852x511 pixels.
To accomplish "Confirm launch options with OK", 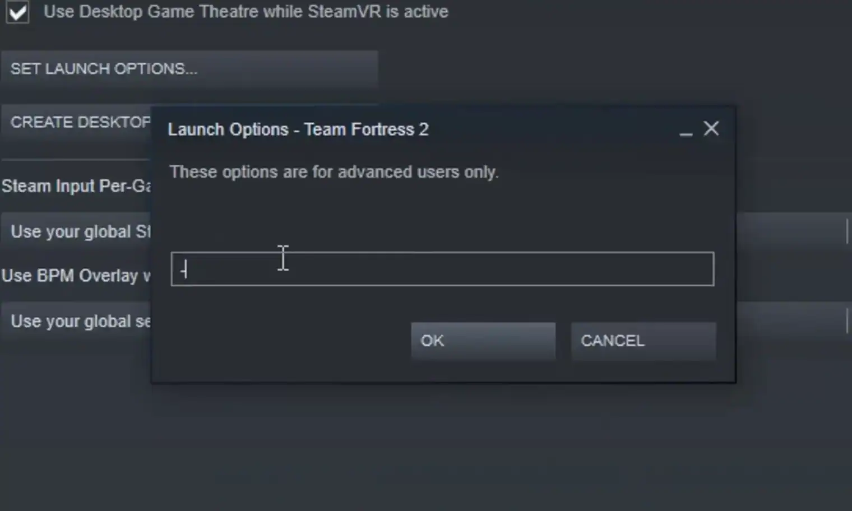I will click(483, 341).
